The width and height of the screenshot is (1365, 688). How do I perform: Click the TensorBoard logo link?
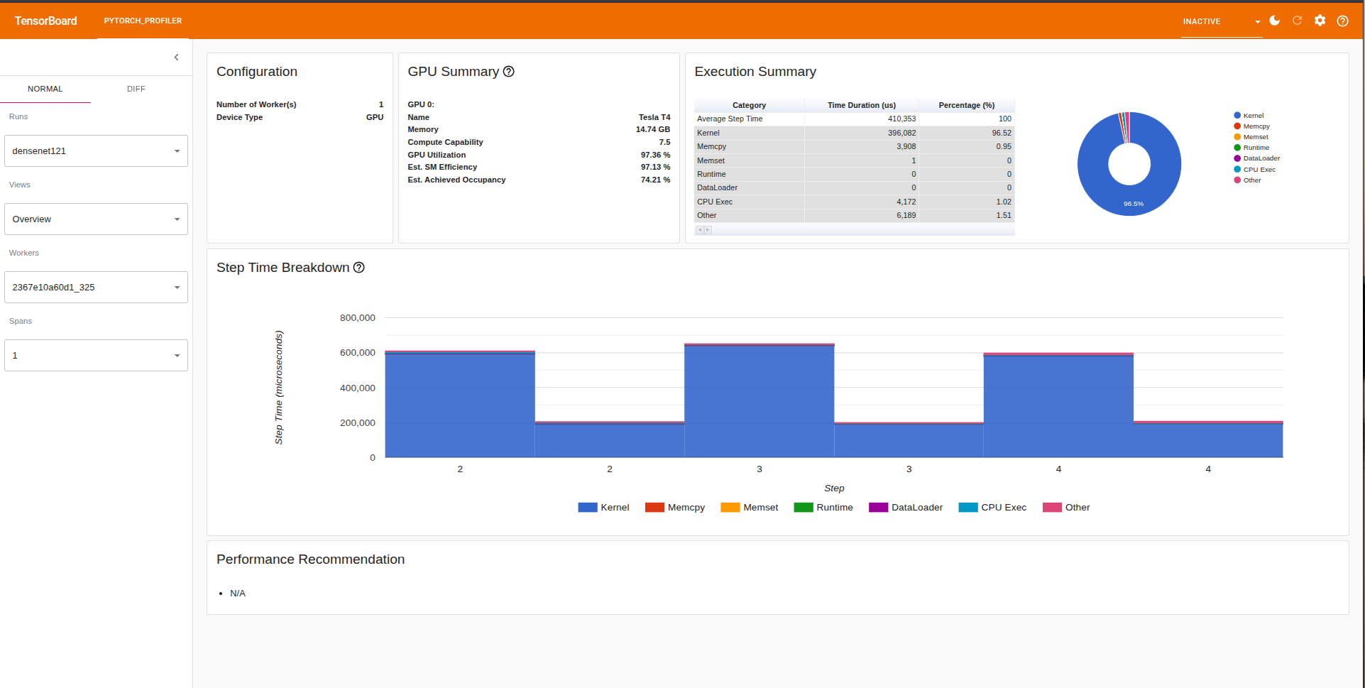click(45, 21)
